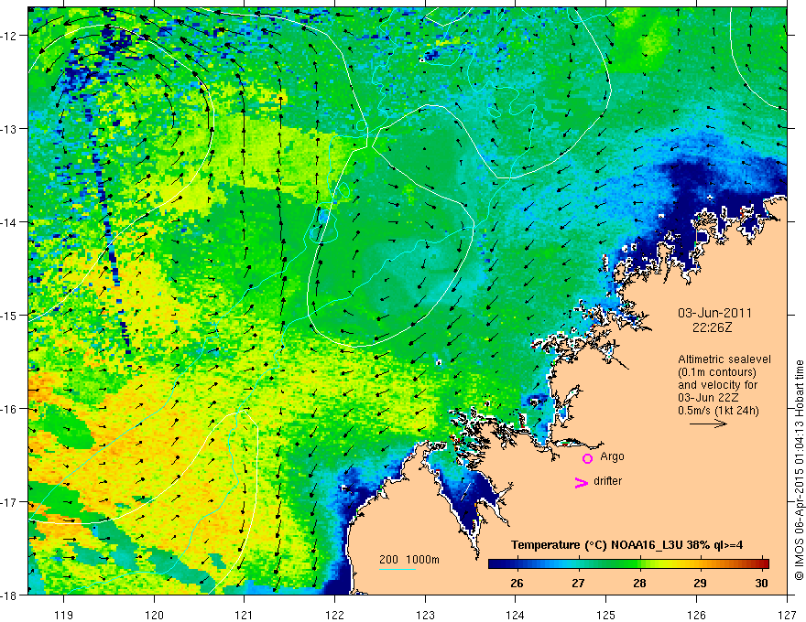The image size is (806, 622).
Task: Select the time text 22:26Z
Action: pyautogui.click(x=712, y=327)
